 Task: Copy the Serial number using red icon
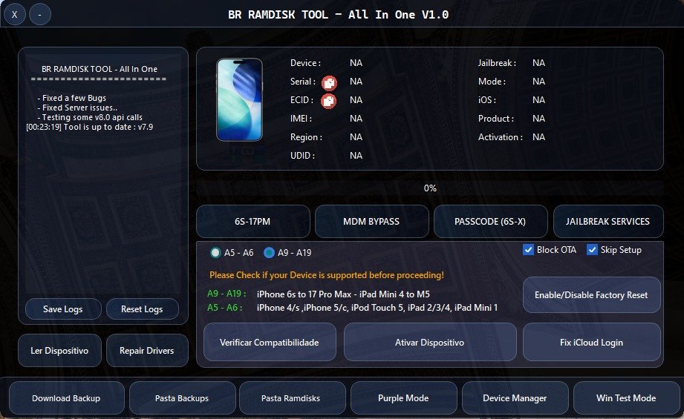(329, 83)
